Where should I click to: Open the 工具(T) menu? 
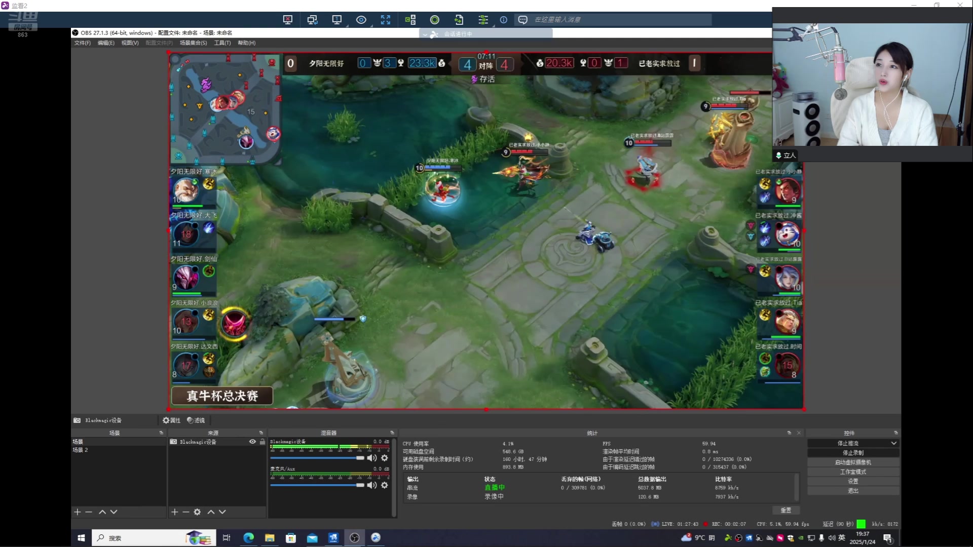click(x=222, y=43)
